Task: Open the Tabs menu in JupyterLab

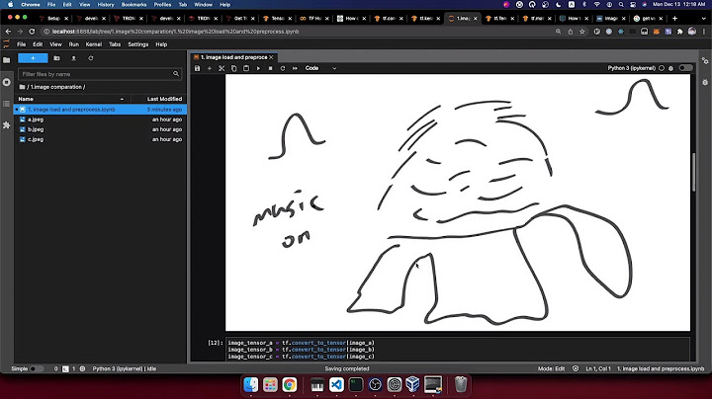Action: point(115,44)
